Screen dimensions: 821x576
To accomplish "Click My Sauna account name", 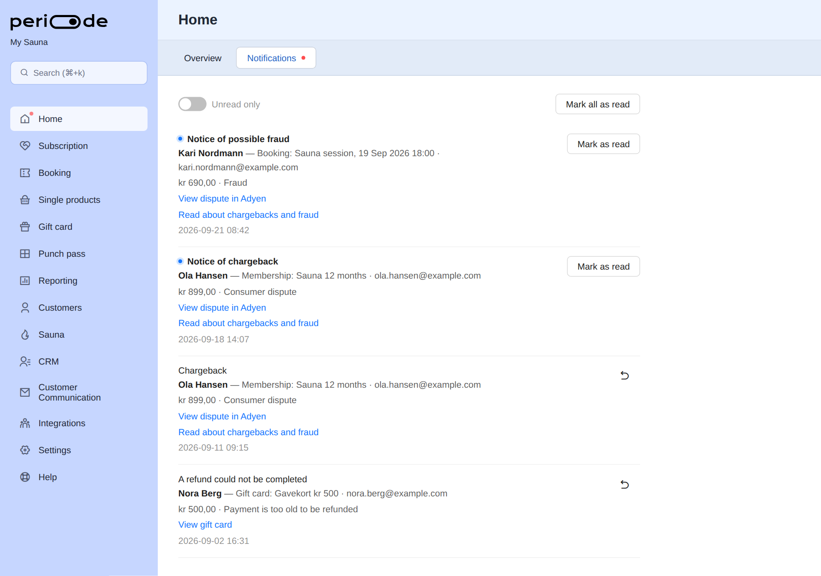I will [x=29, y=42].
